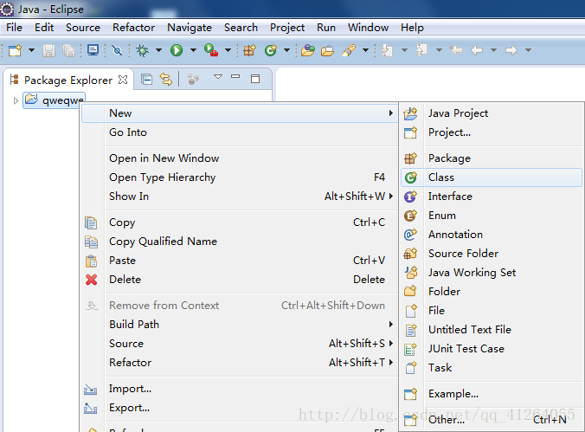Image resolution: width=585 pixels, height=432 pixels.
Task: Click the Run Last Tool (External Tools) icon
Action: (211, 50)
